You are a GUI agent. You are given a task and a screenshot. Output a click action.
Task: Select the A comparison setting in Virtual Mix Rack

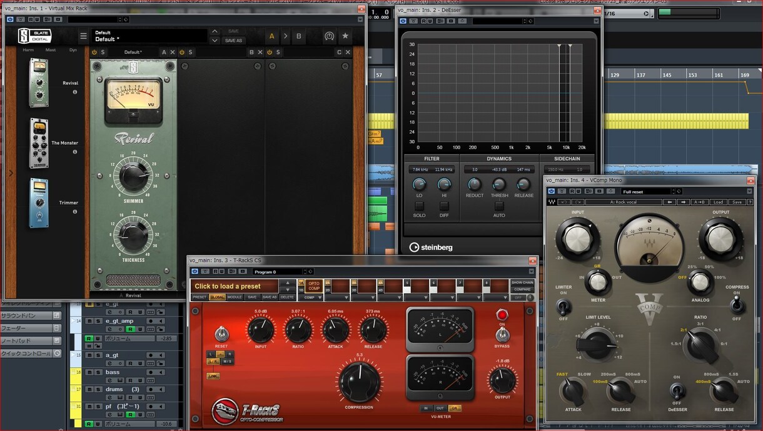[x=271, y=36]
